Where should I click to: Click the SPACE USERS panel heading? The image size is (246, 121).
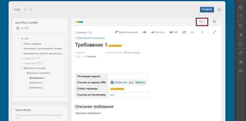(x=23, y=110)
